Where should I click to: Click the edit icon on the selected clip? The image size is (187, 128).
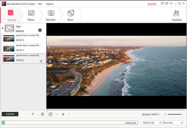coord(41,62)
